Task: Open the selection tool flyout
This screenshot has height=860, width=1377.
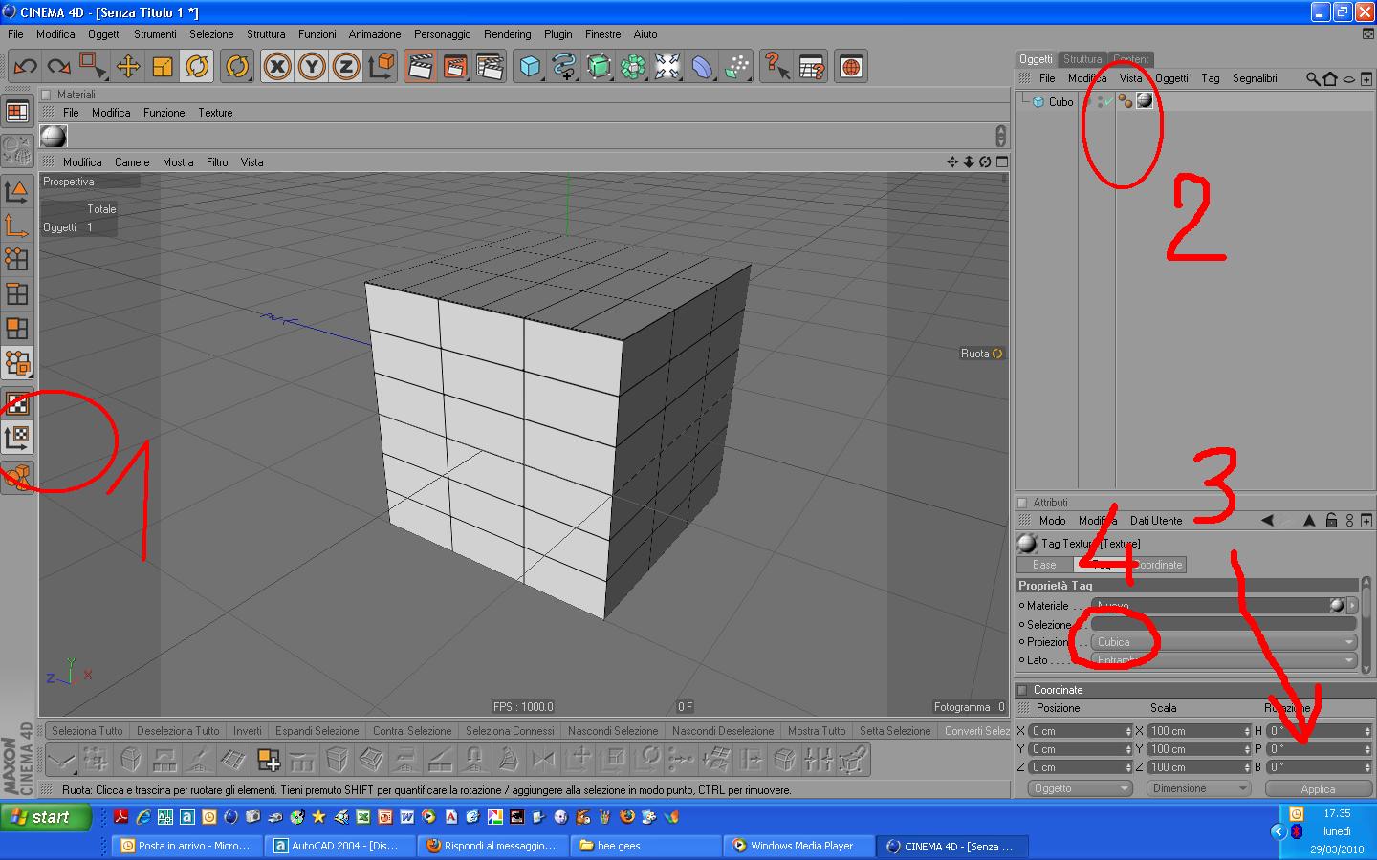Action: tap(93, 67)
